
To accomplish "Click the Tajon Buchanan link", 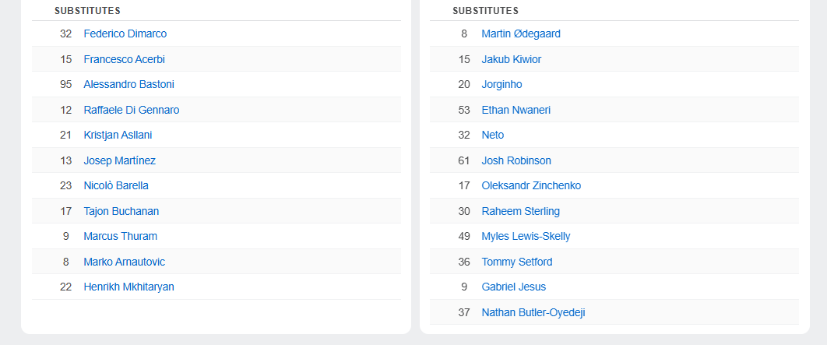I will [x=121, y=211].
